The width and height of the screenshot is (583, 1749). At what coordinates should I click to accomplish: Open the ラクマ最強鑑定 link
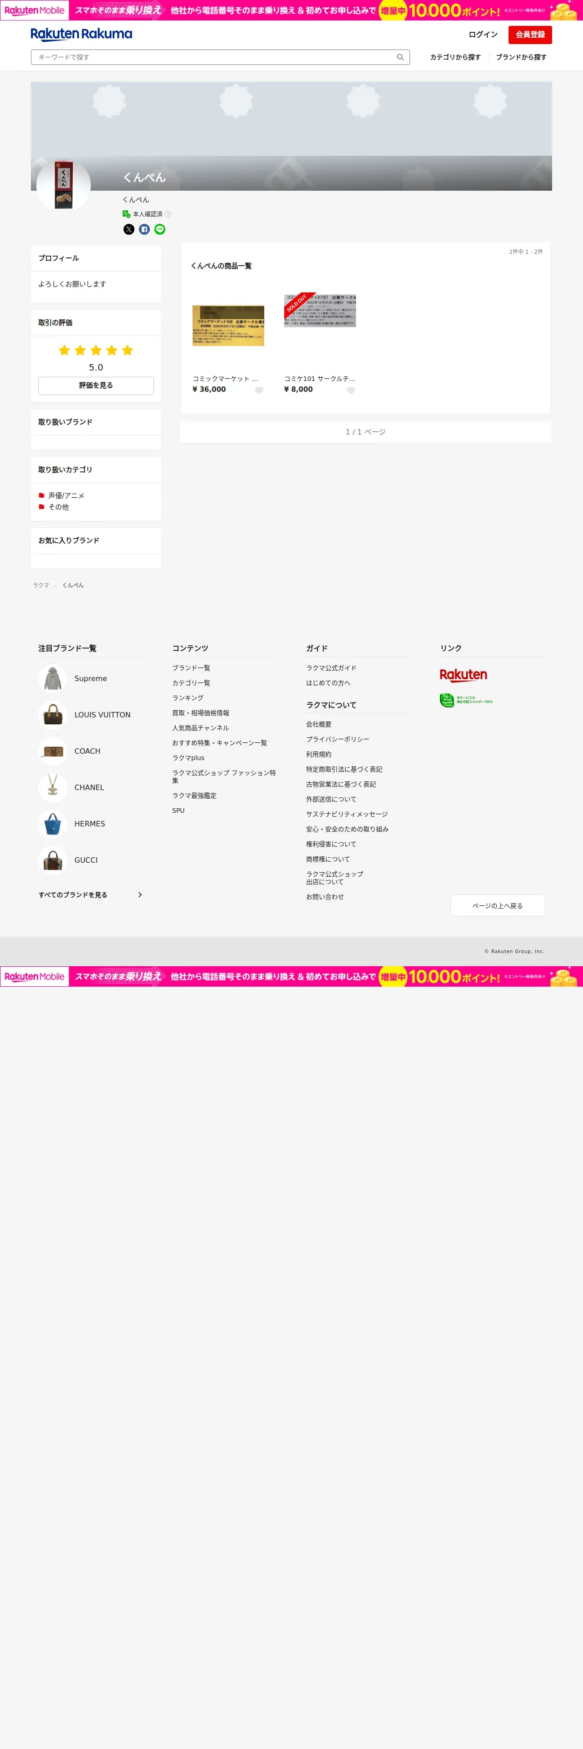195,796
